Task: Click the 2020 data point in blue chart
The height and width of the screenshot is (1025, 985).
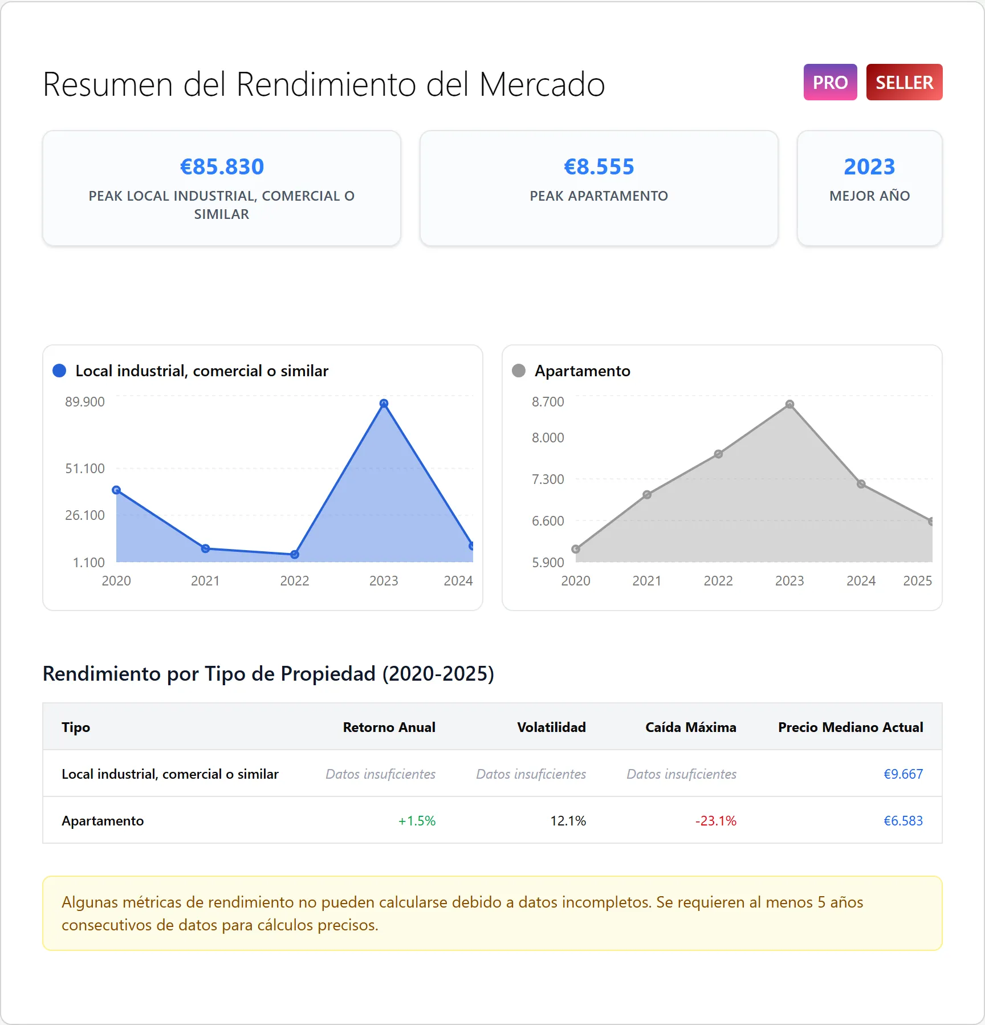Action: [116, 490]
